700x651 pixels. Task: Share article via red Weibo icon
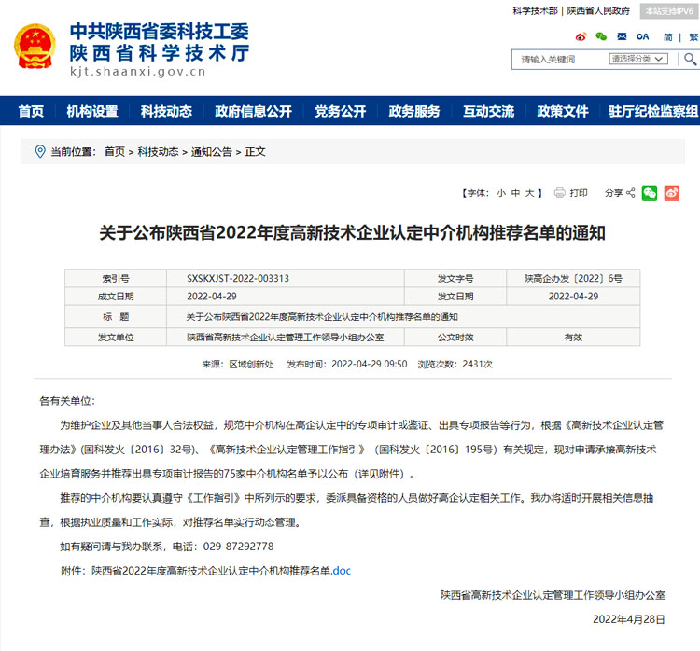click(x=672, y=193)
